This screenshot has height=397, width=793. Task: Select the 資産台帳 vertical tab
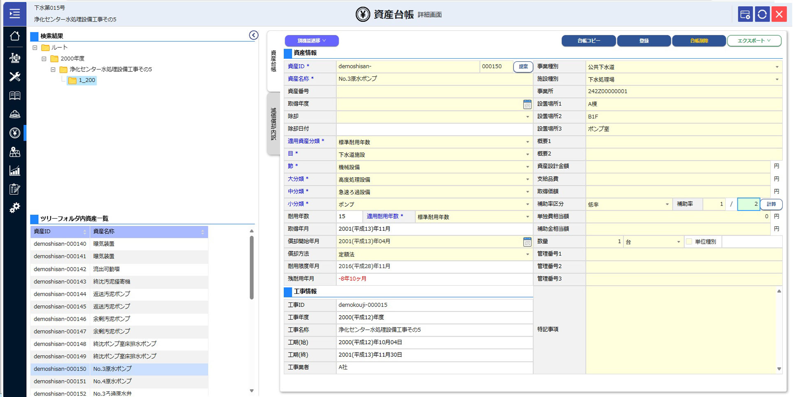pos(274,62)
